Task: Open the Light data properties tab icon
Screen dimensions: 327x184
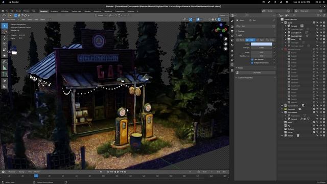Action: (x=232, y=65)
